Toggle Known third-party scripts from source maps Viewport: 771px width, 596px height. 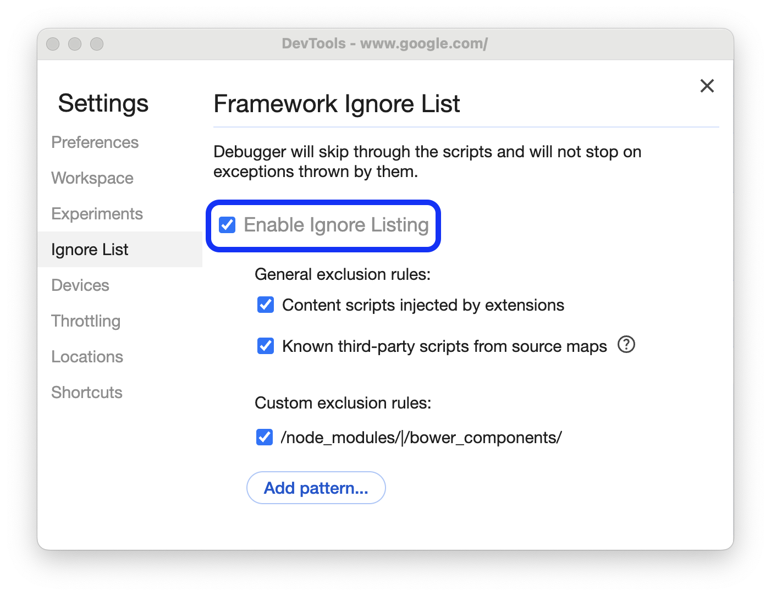[x=265, y=346]
